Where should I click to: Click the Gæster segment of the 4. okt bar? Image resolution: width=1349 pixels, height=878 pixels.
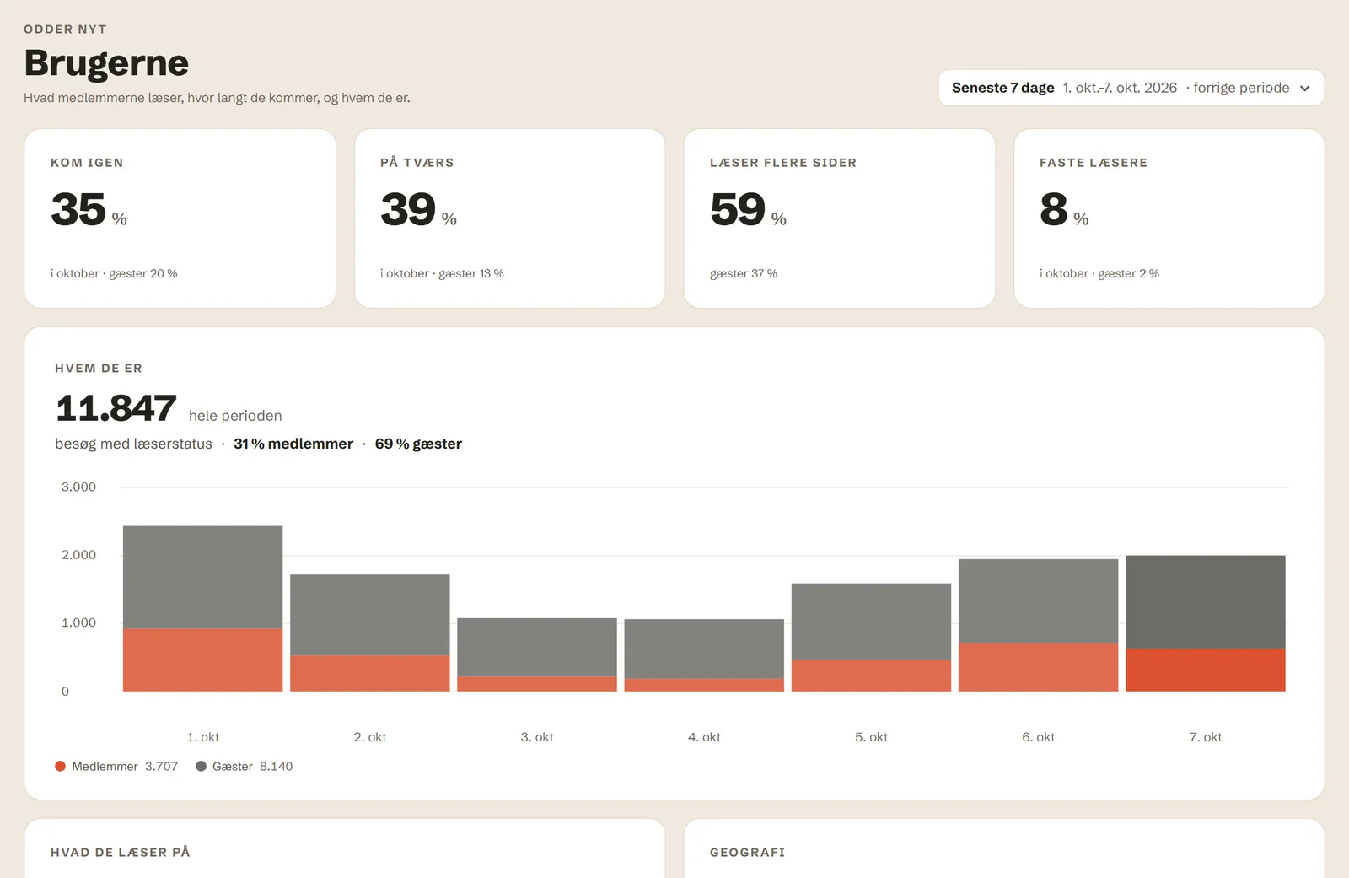704,649
